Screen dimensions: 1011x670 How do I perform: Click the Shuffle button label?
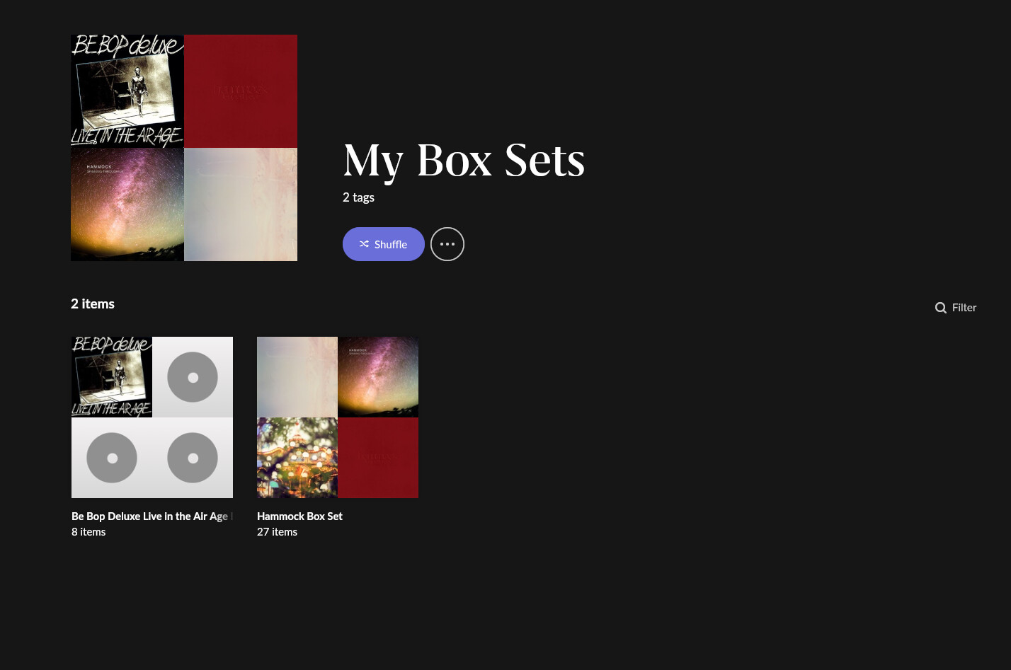click(x=391, y=244)
